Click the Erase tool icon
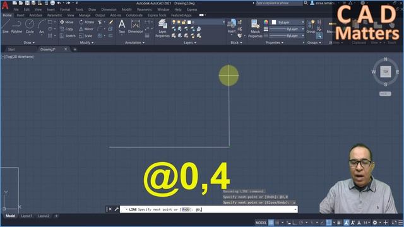404x227 pixels. tap(111, 22)
